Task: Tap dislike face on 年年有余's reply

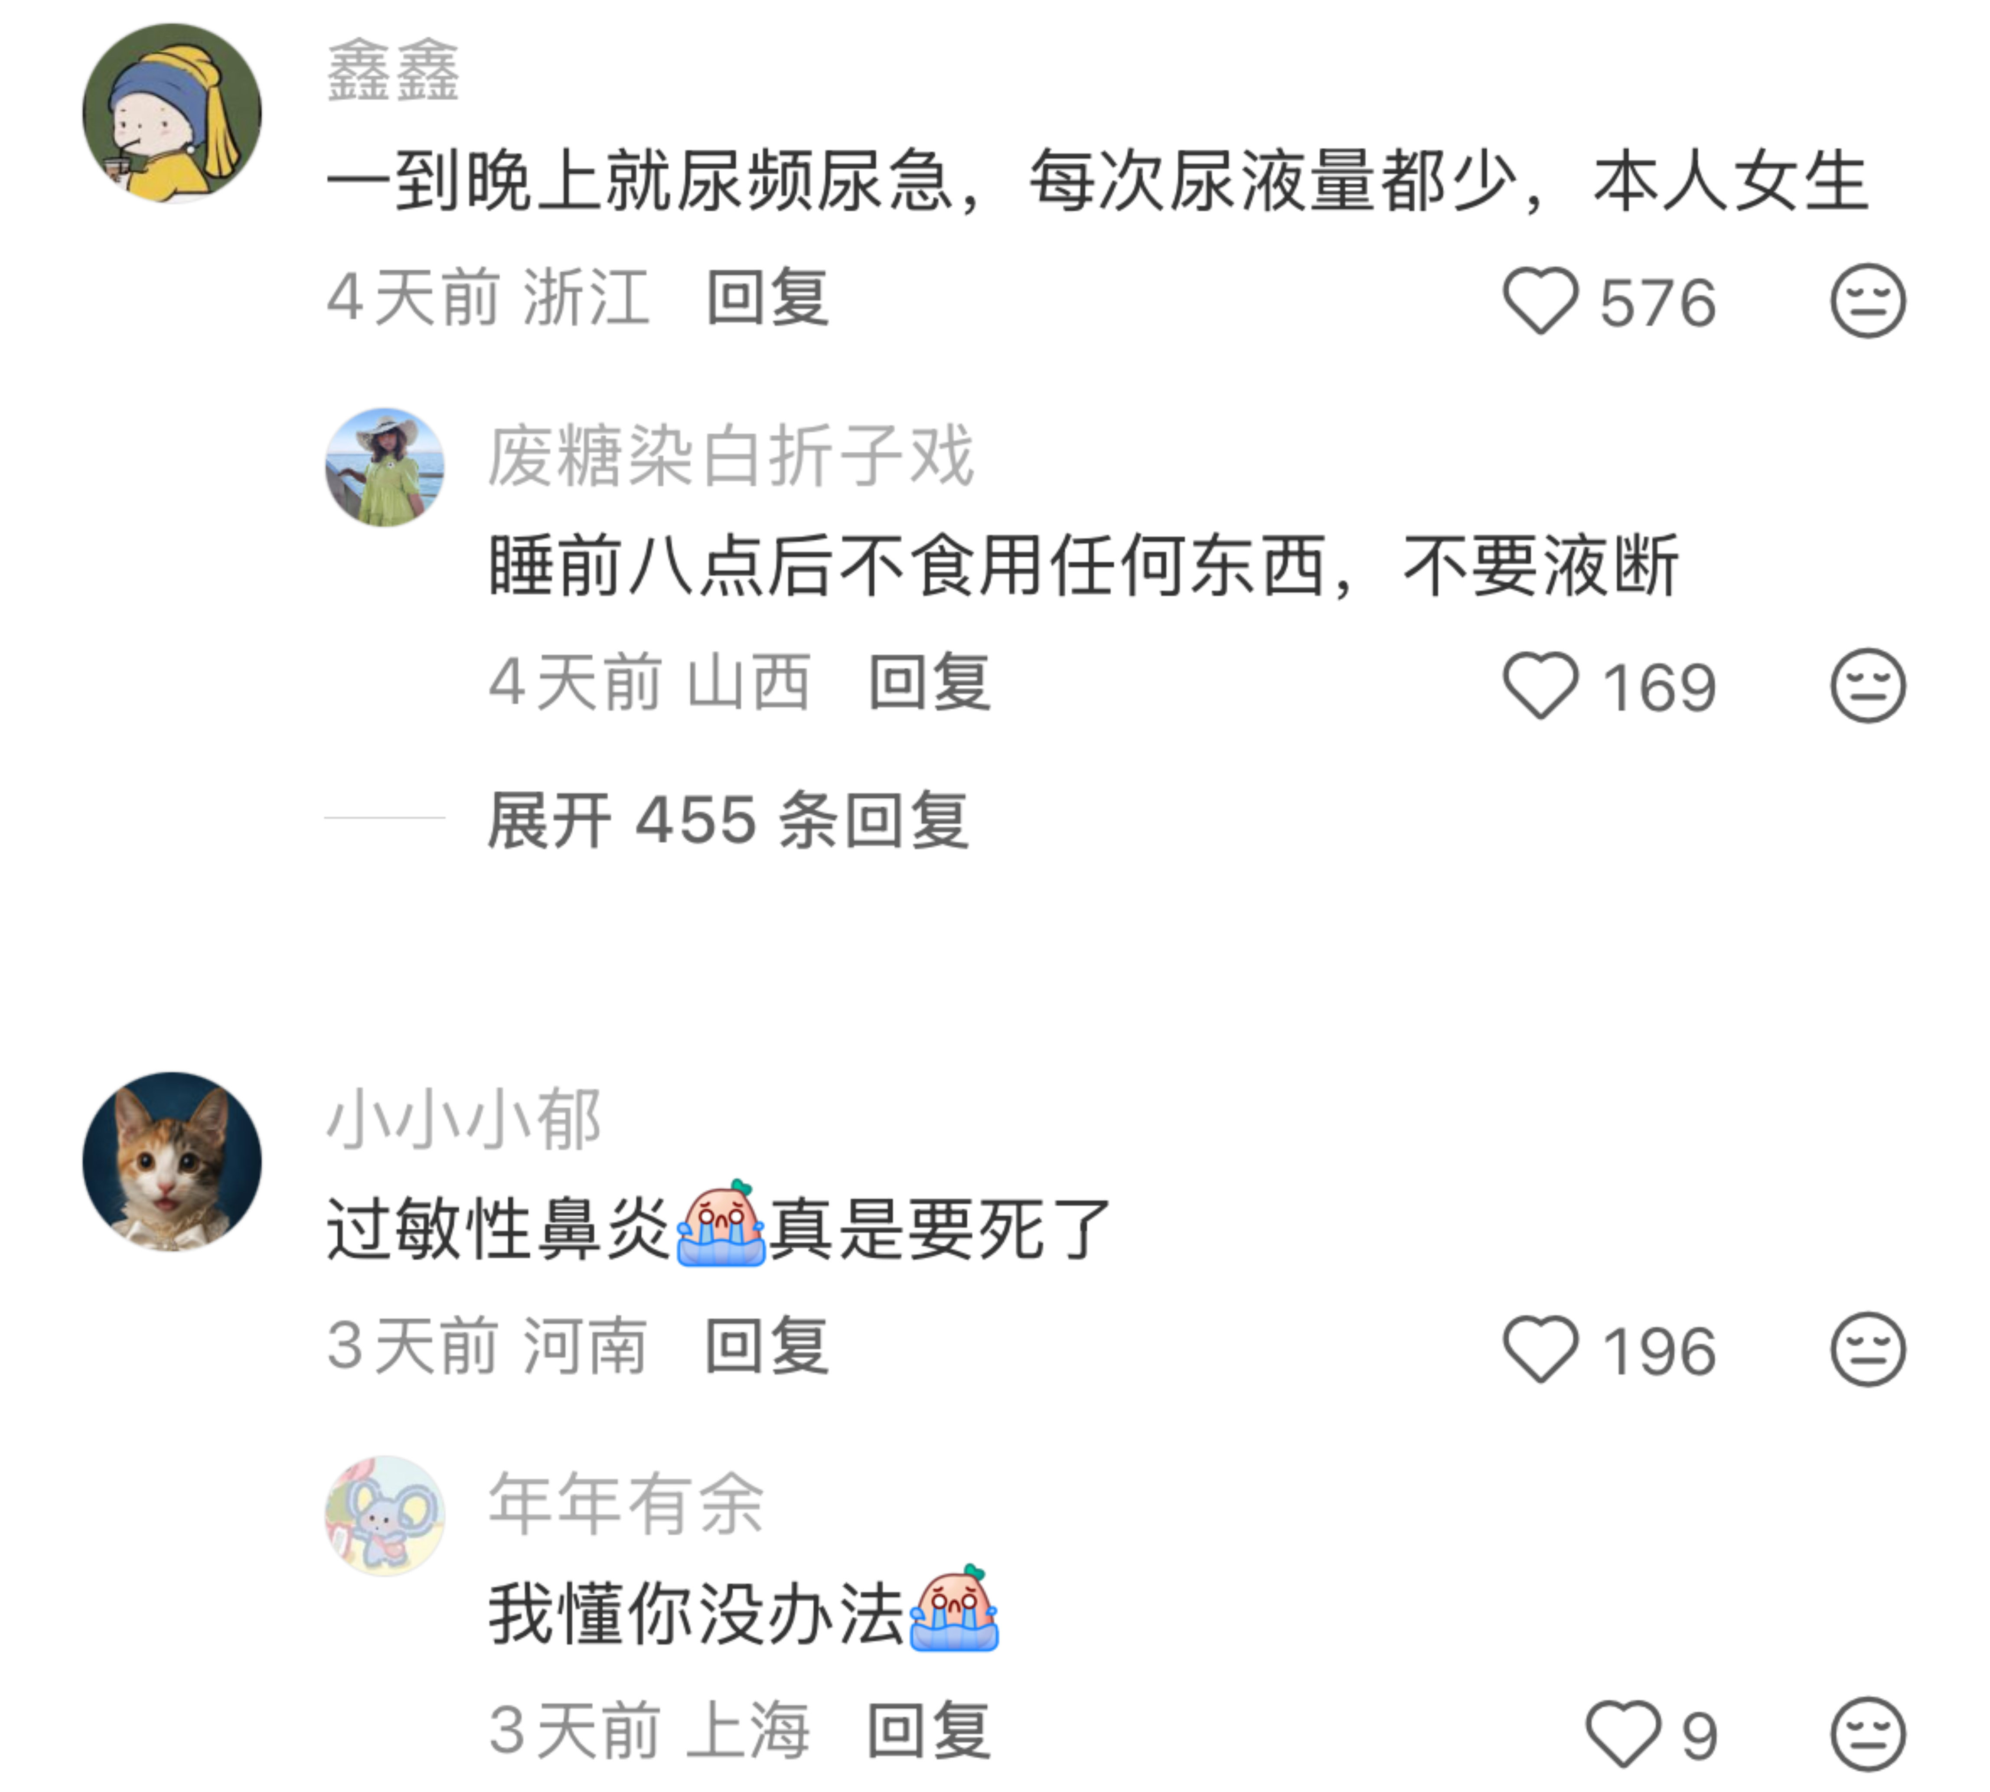Action: tap(1867, 1734)
